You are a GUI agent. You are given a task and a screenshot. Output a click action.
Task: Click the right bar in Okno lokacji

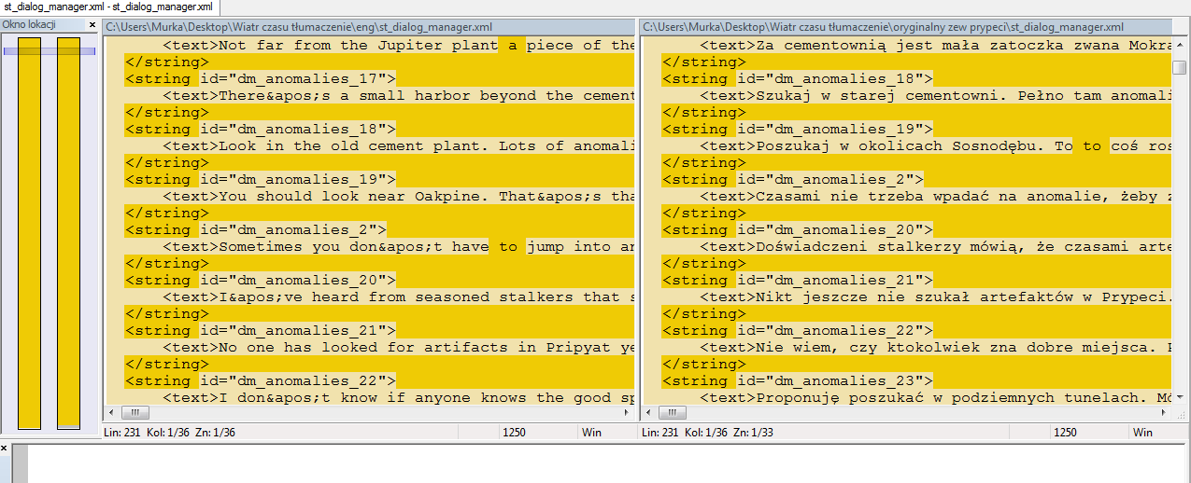tap(68, 233)
